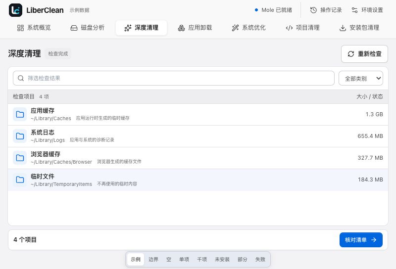The image size is (396, 269).
Task: Open the 安装包清理 tab
Action: click(x=360, y=28)
